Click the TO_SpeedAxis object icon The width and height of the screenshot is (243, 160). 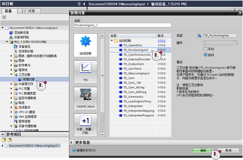[x=120, y=45]
